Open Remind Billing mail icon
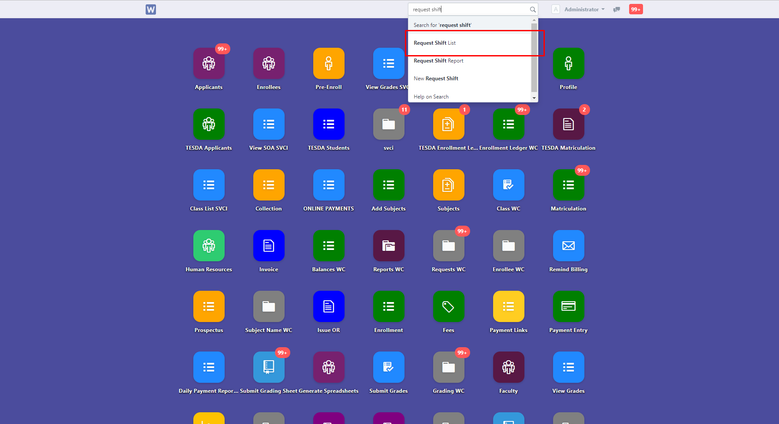779x424 pixels. pos(569,246)
